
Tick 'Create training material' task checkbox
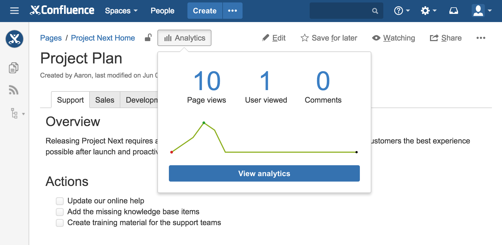[x=60, y=223]
